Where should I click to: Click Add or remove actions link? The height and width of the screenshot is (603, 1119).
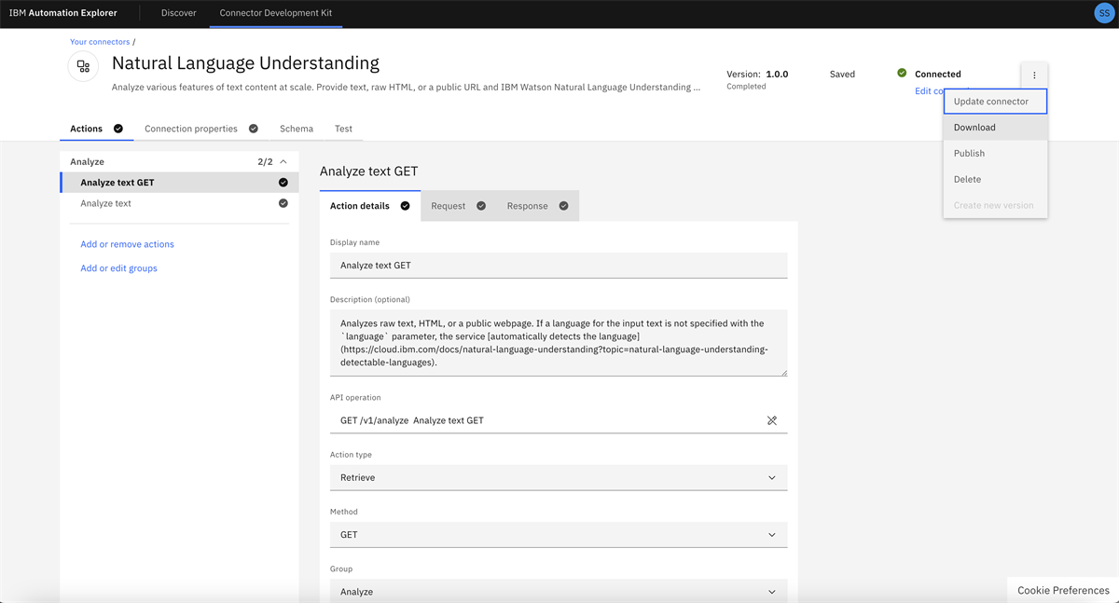click(x=127, y=244)
